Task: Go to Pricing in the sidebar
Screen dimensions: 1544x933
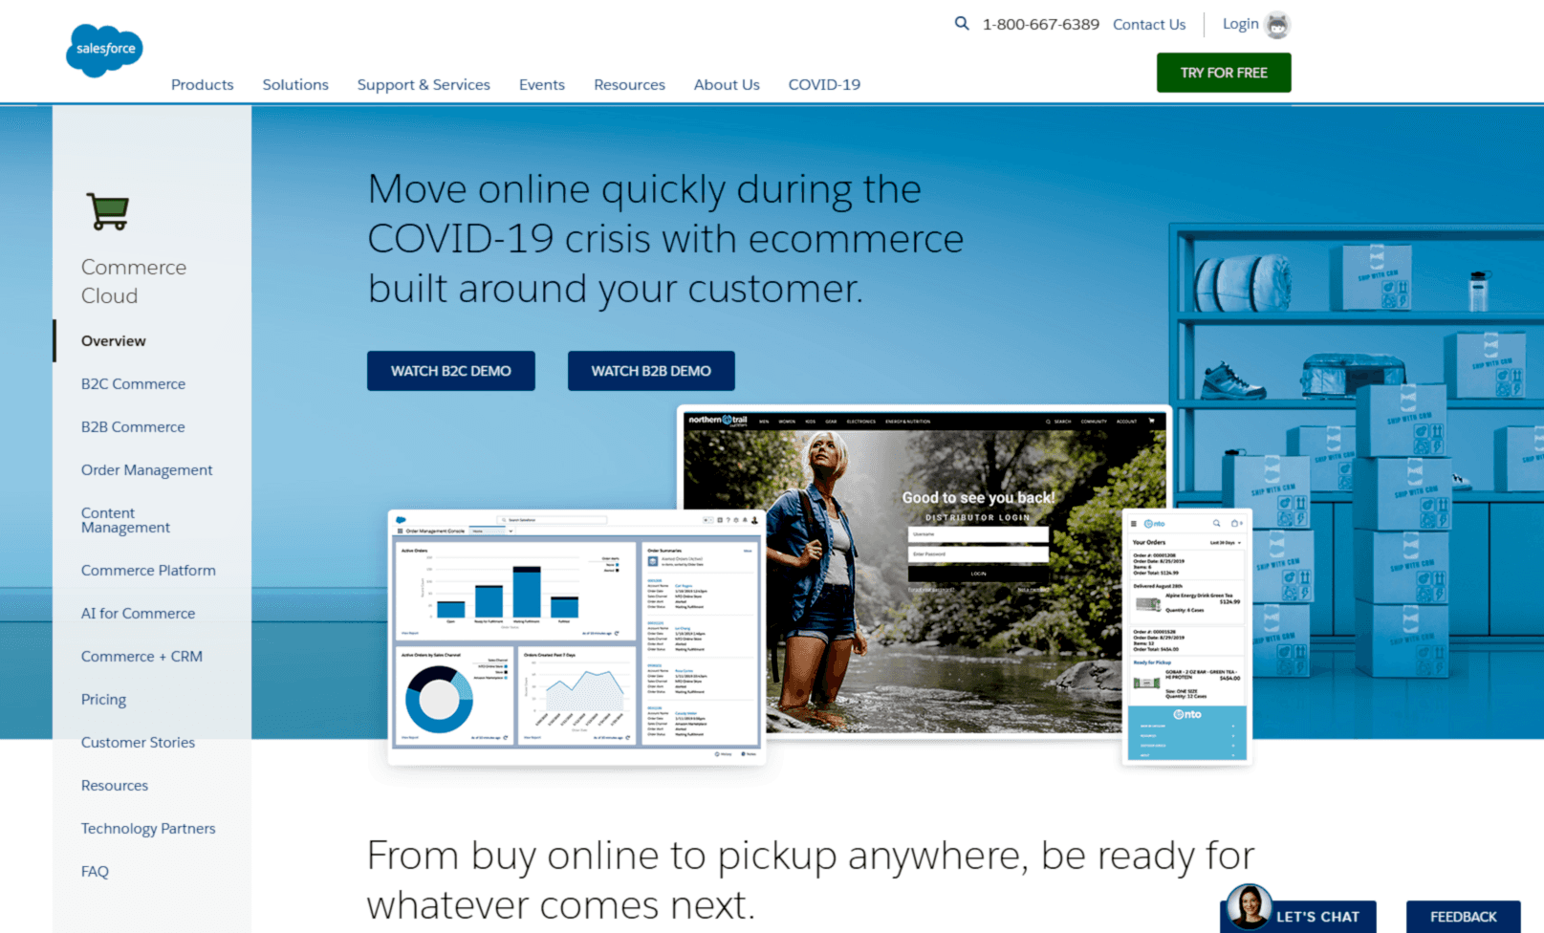Action: (103, 700)
